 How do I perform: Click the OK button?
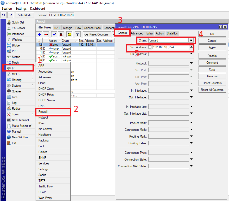[x=212, y=34]
